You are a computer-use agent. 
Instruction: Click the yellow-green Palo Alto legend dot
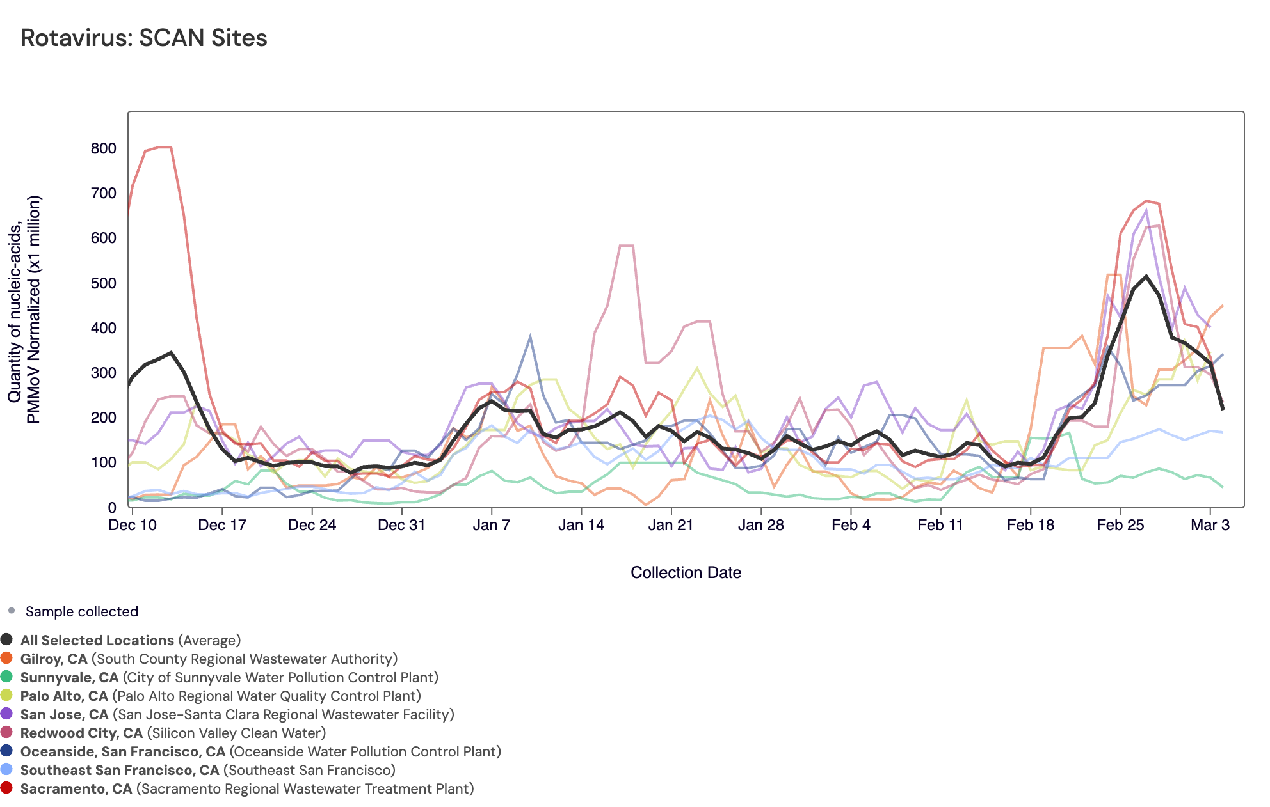(7, 695)
